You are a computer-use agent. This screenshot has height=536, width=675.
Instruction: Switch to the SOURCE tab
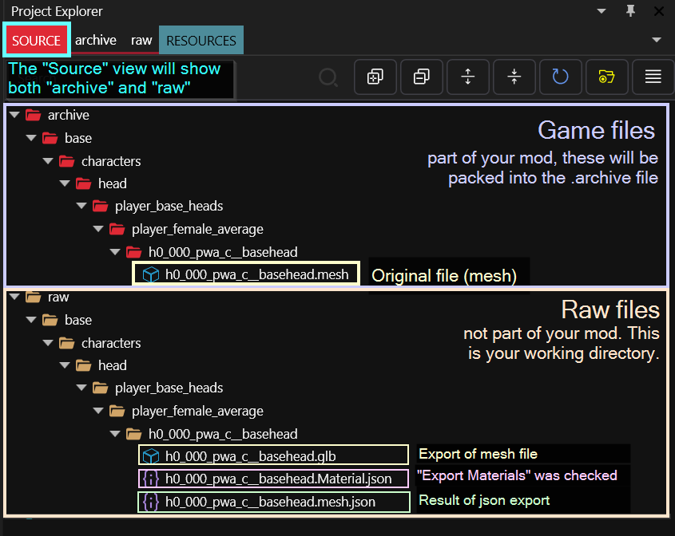[x=36, y=41]
